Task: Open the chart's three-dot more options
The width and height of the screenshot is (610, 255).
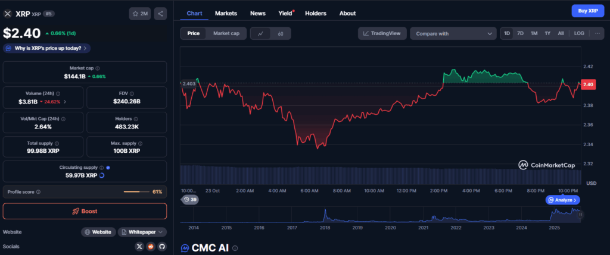Action: [x=597, y=33]
